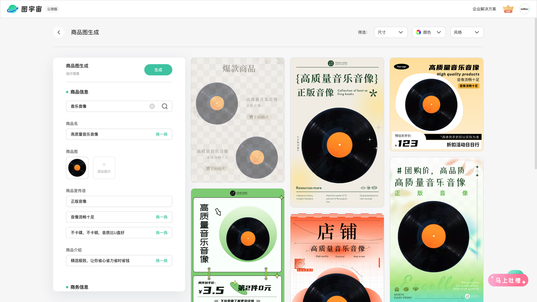Screen dimensions: 537x302
Task: Focus the 正版音像 slogan field
Action: [x=119, y=201]
